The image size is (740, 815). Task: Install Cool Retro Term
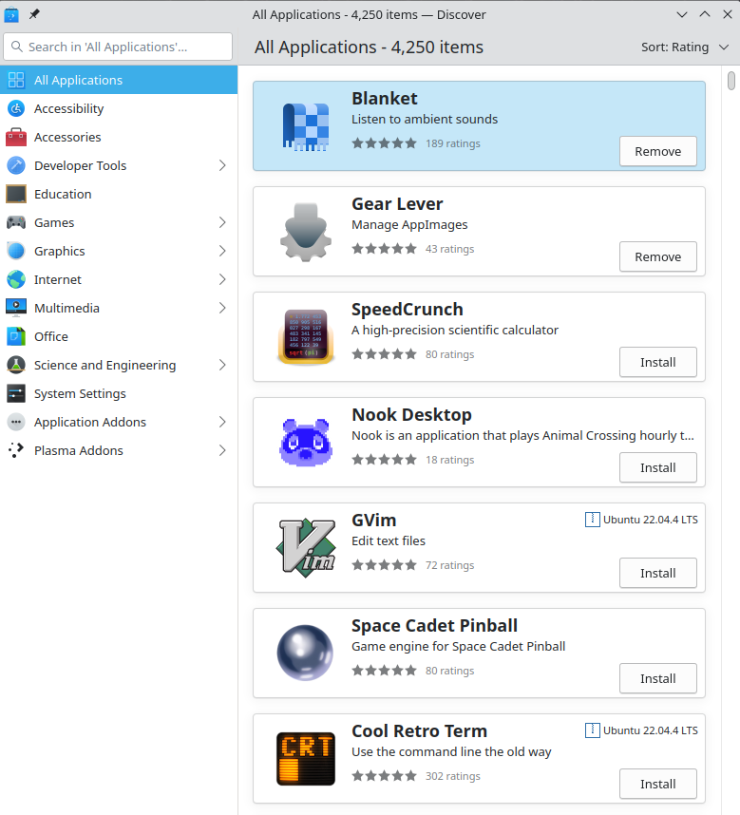pyautogui.click(x=658, y=784)
